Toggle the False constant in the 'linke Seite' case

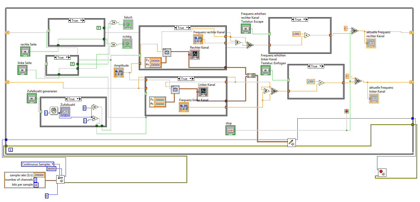point(72,64)
